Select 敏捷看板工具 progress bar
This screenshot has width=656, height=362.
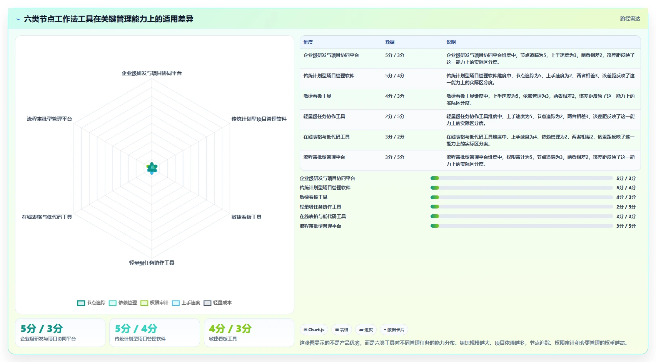522,197
